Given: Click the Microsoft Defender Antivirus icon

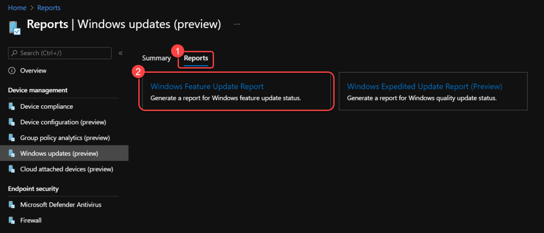Looking at the screenshot, I should [12, 204].
